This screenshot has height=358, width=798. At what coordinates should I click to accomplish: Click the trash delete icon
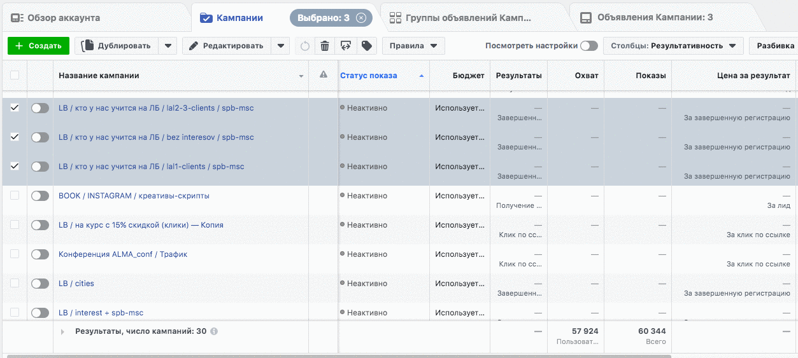(325, 46)
